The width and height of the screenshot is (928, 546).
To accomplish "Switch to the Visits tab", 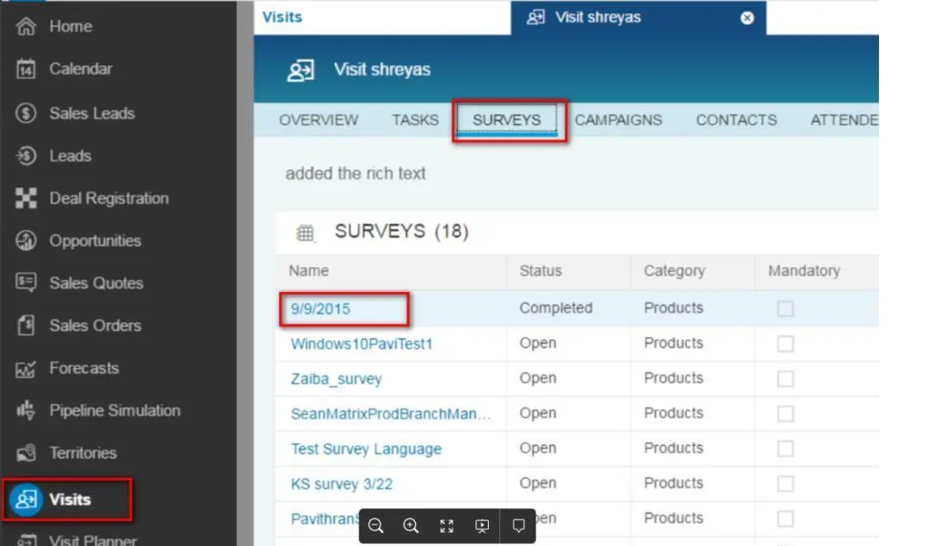I will click(283, 17).
